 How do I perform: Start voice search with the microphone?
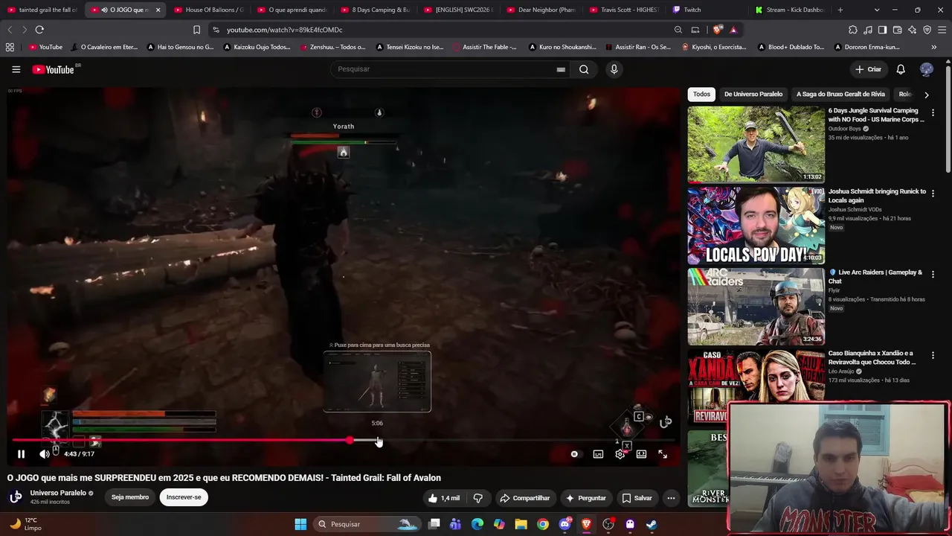click(x=614, y=69)
